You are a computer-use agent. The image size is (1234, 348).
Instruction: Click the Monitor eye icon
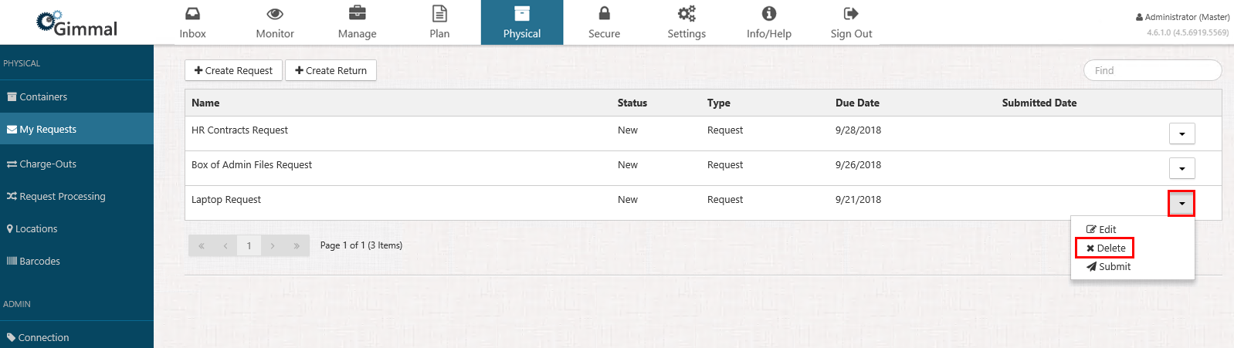[x=275, y=14]
